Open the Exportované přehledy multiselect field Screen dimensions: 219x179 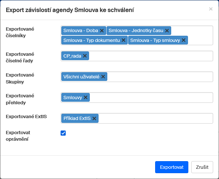[150, 97]
